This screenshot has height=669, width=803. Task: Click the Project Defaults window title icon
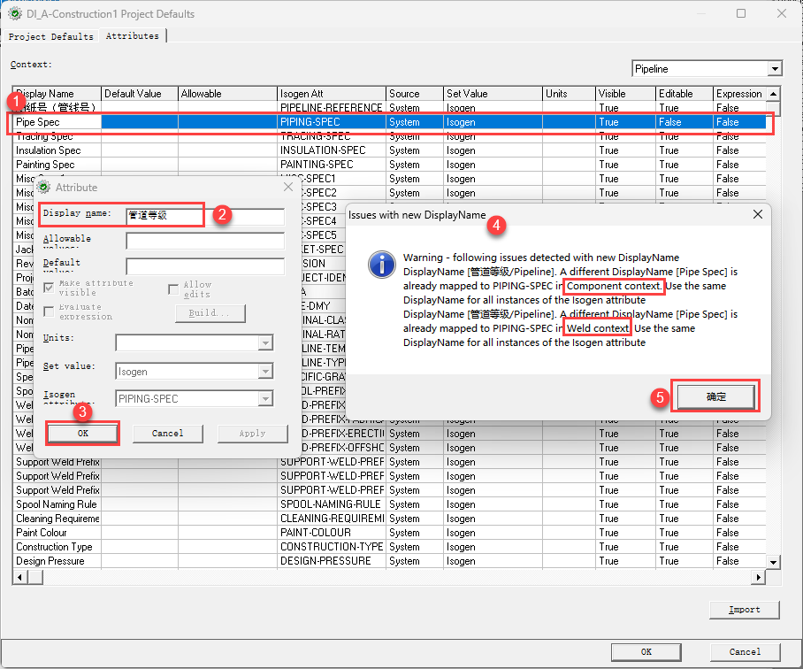[14, 14]
